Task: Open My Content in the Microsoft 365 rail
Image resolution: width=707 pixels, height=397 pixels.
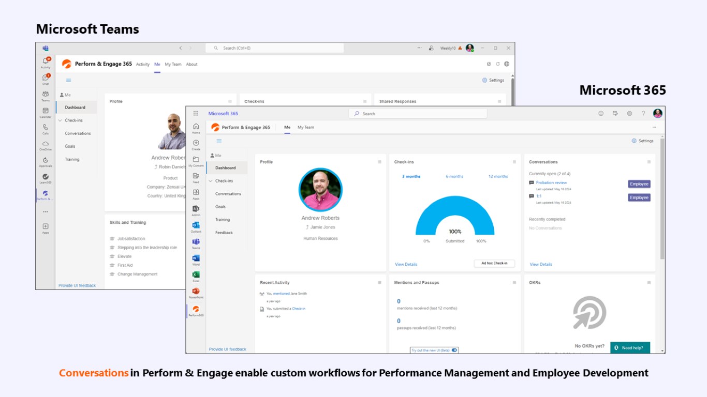Action: click(196, 161)
